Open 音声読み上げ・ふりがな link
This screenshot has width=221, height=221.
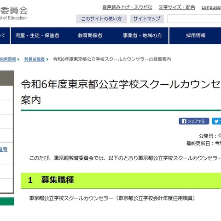[x=127, y=7]
